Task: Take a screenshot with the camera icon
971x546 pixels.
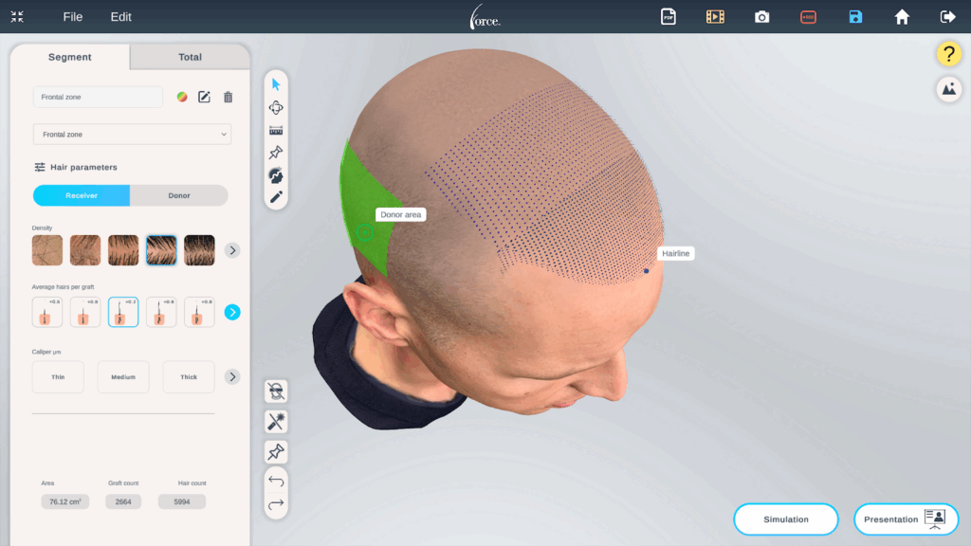Action: point(762,16)
